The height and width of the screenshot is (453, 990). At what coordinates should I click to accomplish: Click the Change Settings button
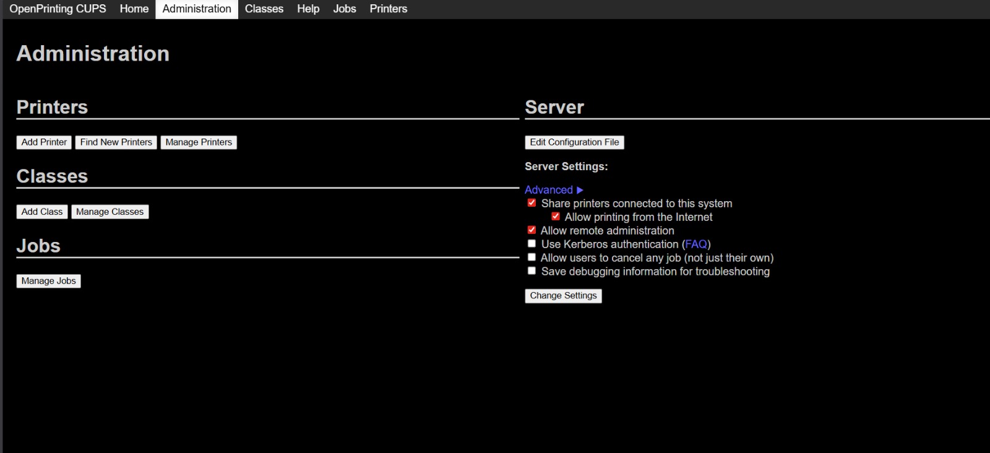pos(563,296)
